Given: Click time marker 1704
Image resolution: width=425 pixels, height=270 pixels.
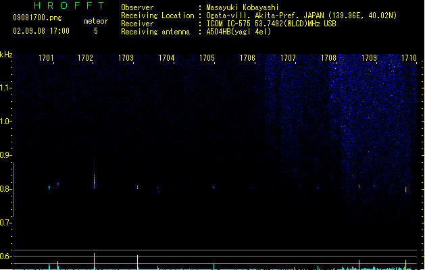Looking at the screenshot, I should pos(166,58).
